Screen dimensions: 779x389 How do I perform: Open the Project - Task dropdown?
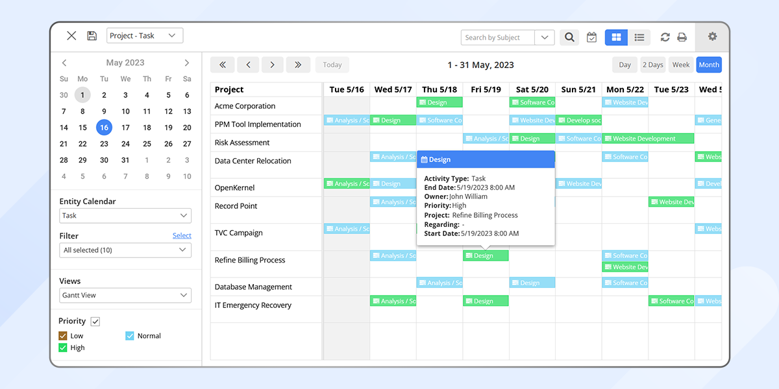tap(145, 36)
